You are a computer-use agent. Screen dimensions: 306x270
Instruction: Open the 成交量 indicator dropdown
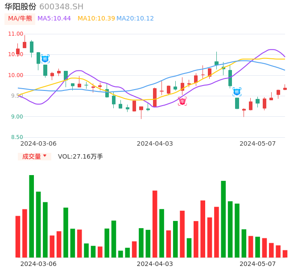click(x=34, y=156)
